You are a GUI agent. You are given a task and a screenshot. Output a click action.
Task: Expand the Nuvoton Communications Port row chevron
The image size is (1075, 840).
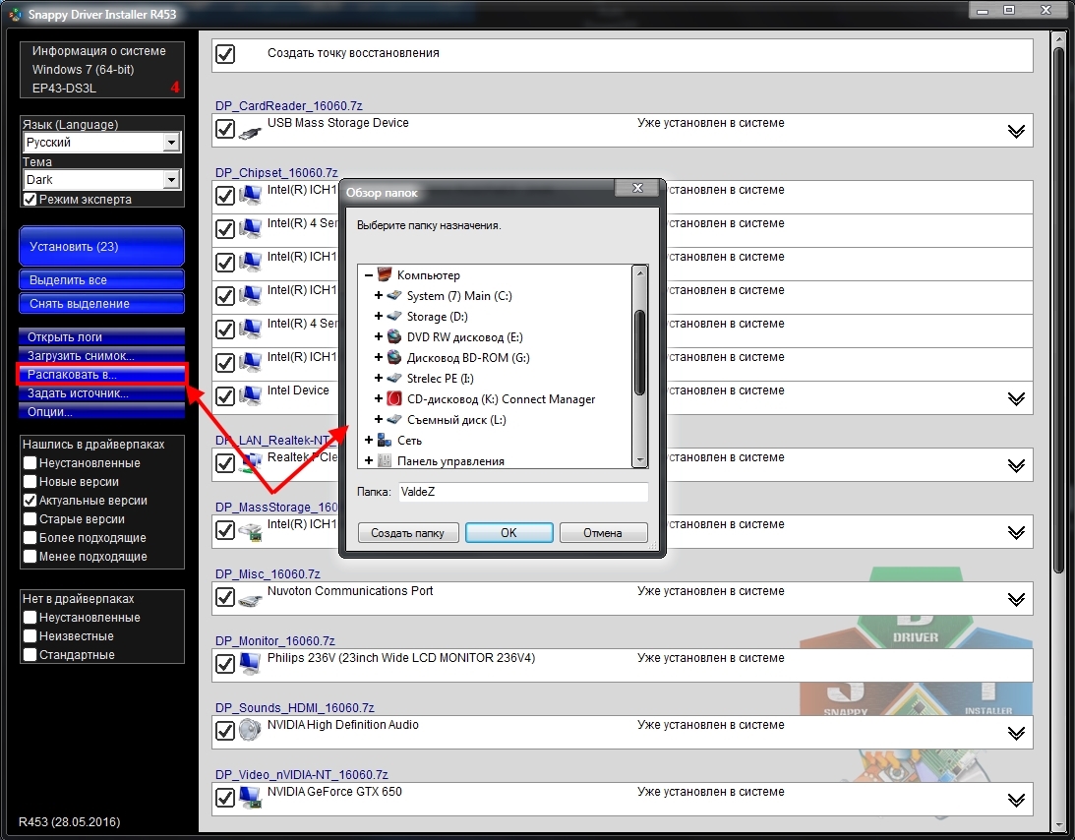[x=1016, y=599]
